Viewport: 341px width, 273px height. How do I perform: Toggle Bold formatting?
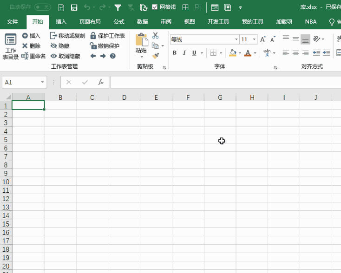point(174,53)
